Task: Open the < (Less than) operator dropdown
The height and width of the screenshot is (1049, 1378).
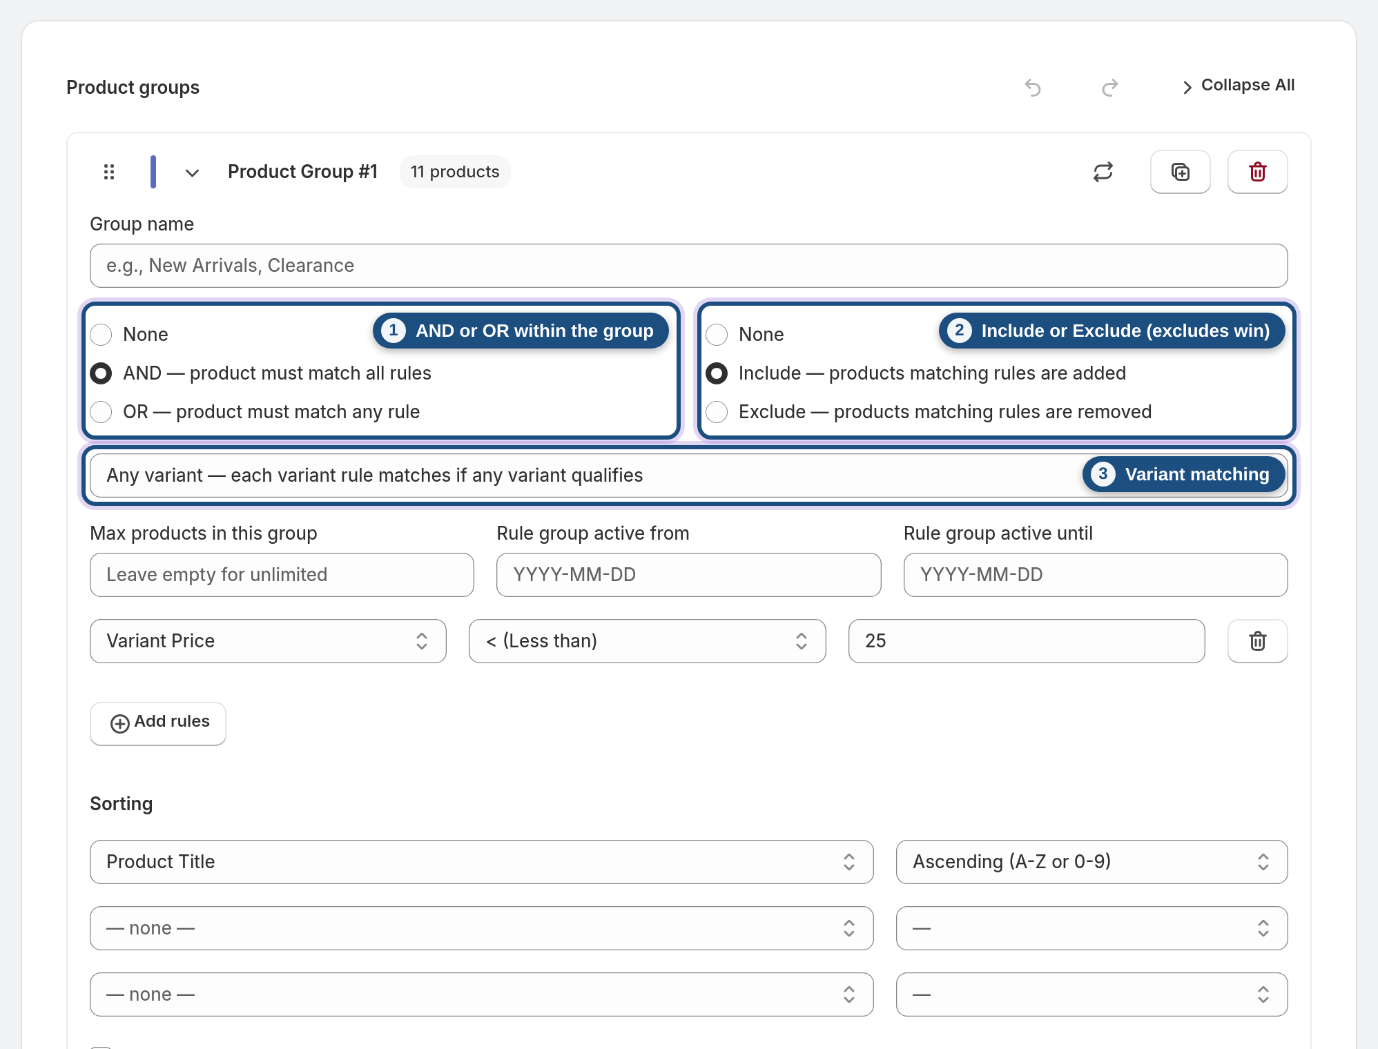Action: [x=647, y=641]
